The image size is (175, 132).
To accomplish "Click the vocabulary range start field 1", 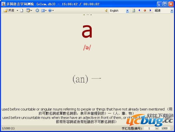I will (149, 128).
